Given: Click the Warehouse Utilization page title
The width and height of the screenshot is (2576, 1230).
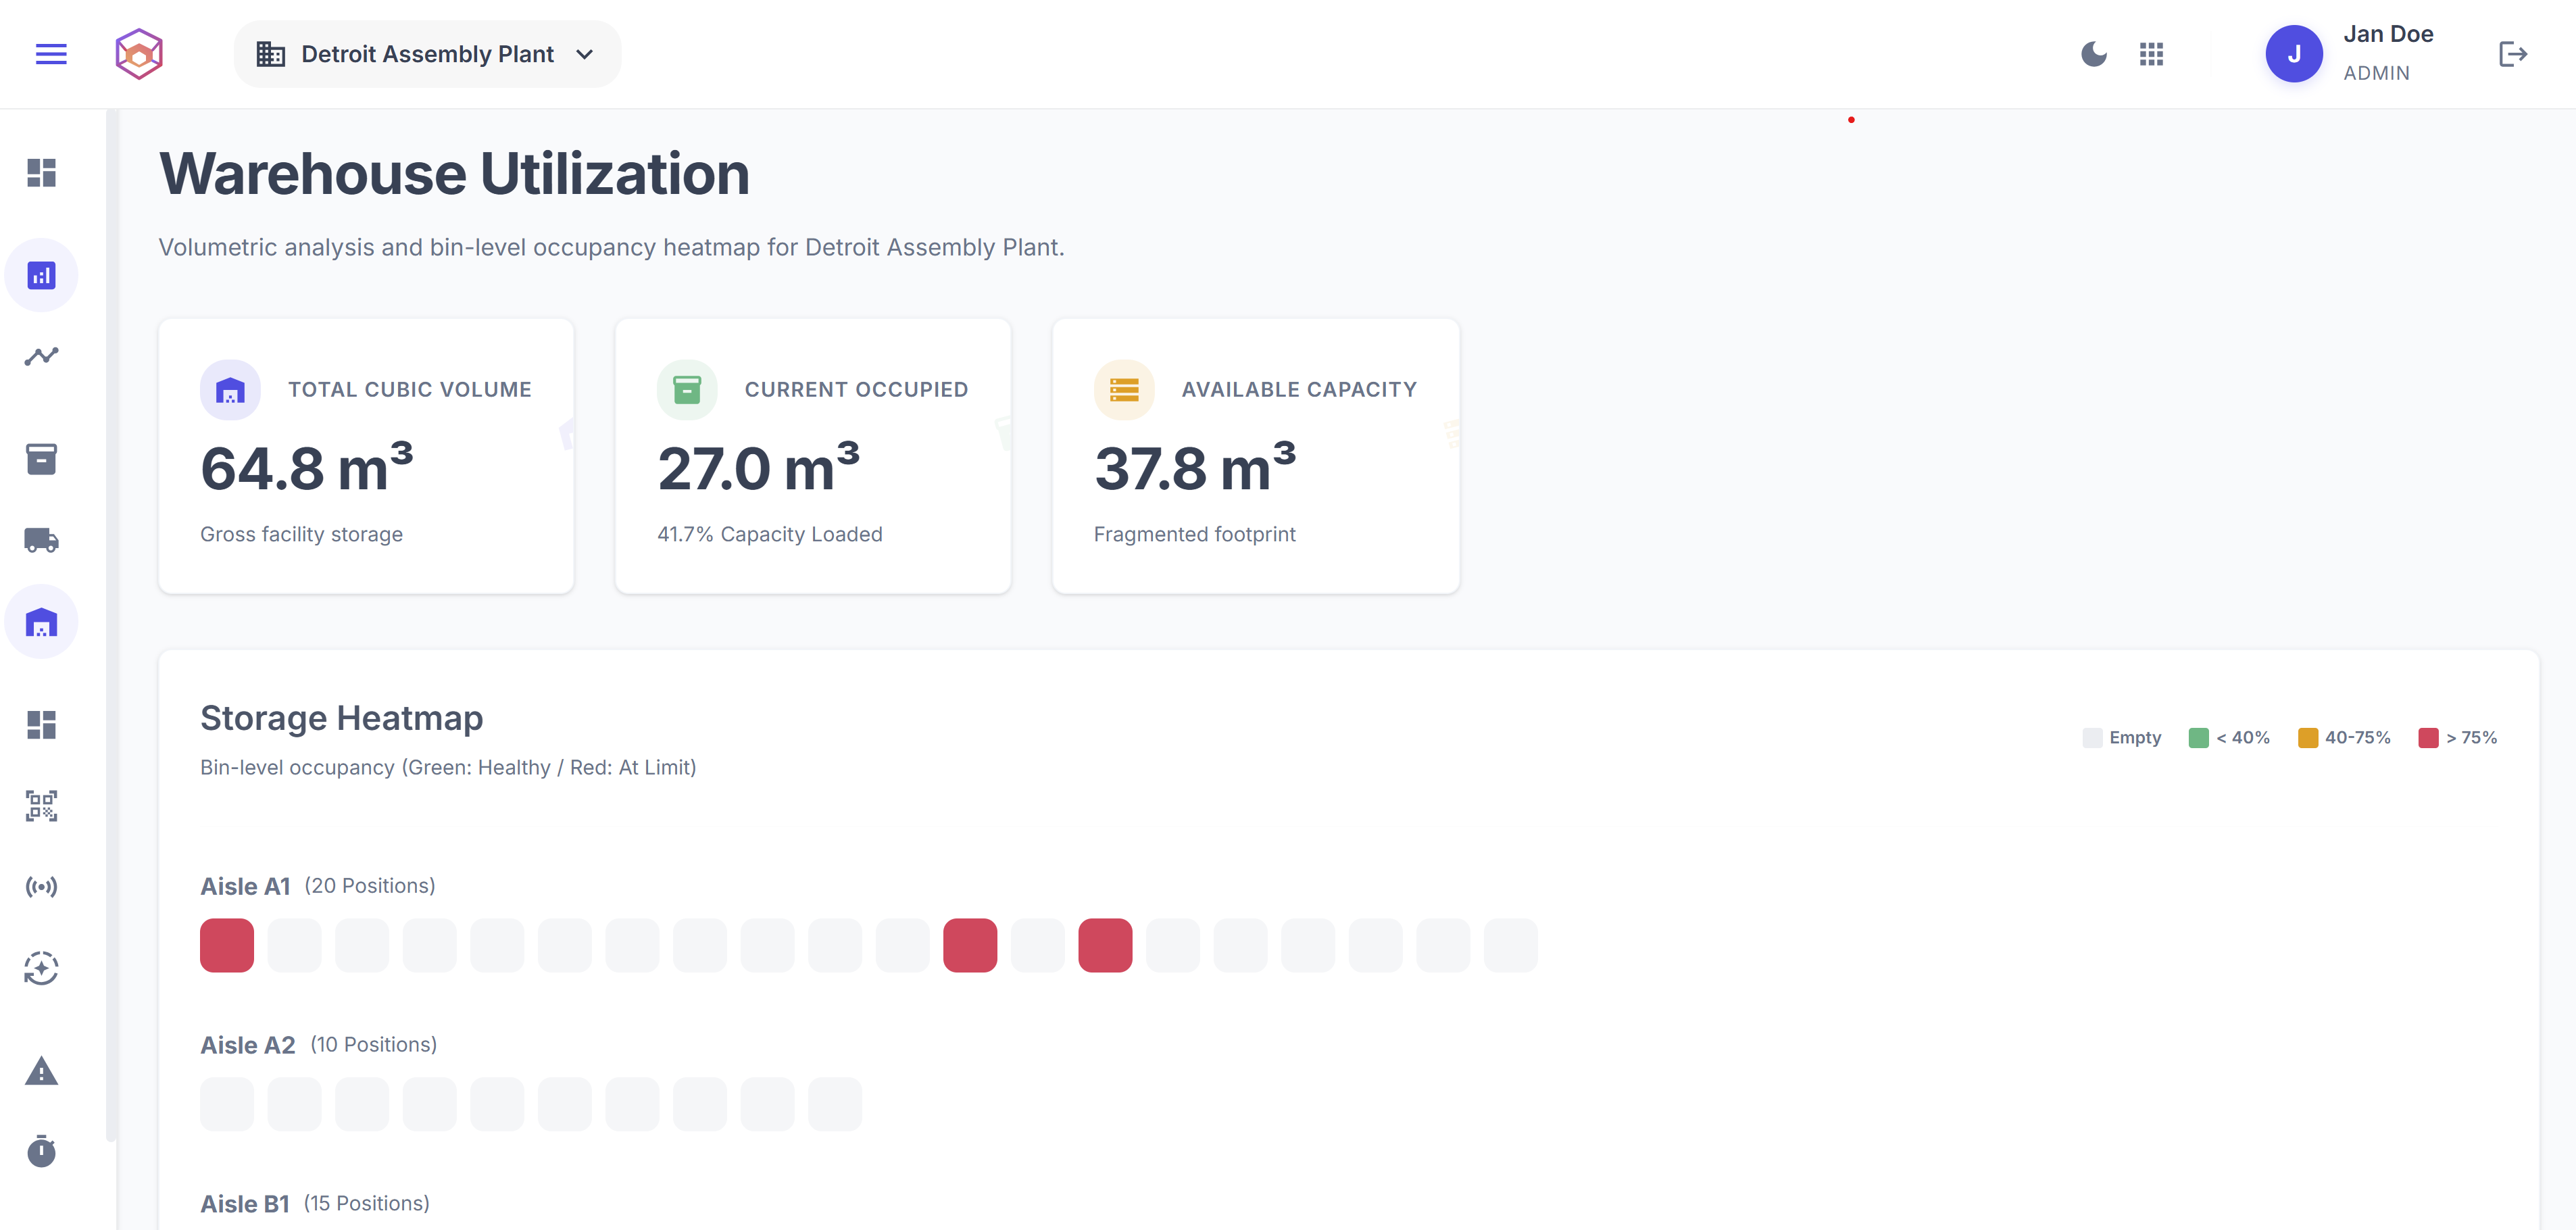Looking at the screenshot, I should (x=454, y=173).
